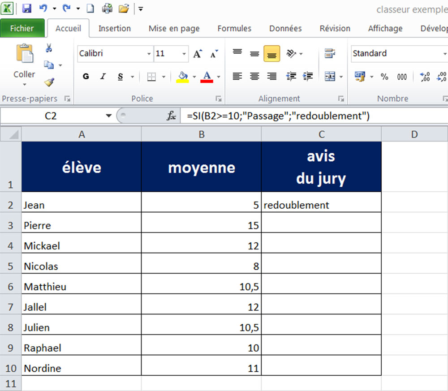448x391 pixels.
Task: Click the Undo arrow icon
Action: [x=43, y=8]
